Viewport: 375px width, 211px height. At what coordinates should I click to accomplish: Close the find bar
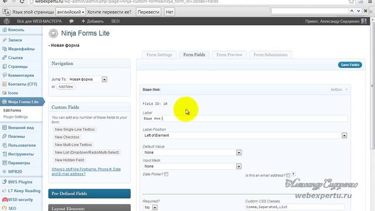point(366,11)
